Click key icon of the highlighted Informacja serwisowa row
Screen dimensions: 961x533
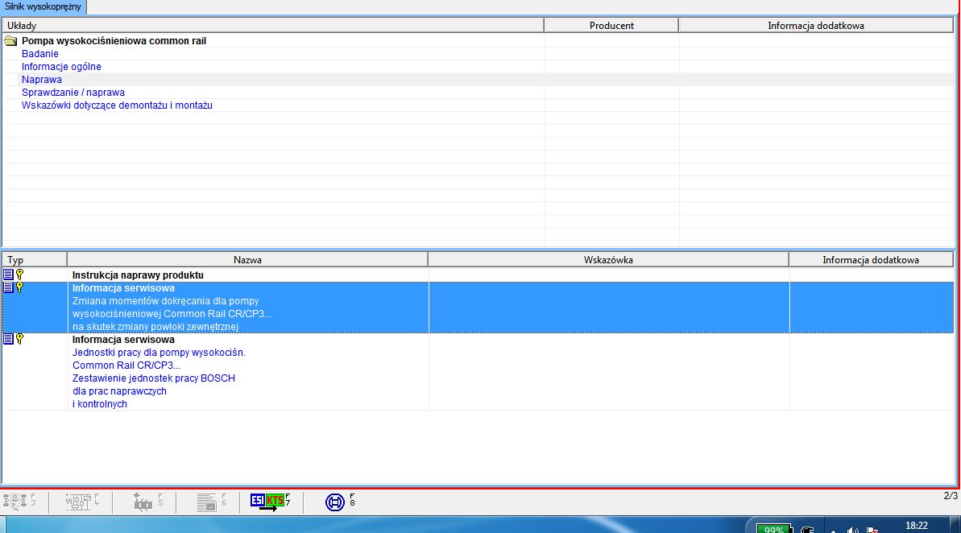[x=19, y=287]
